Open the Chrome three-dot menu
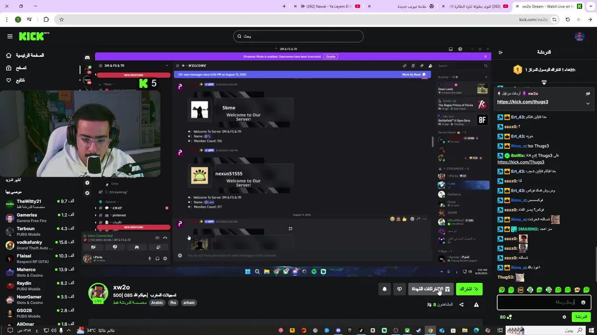The image size is (597, 335). [7, 20]
